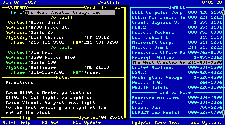The width and height of the screenshot is (225, 125).
Task: Click the SAMPLE list scroll down arrow
Action: pos(223,112)
